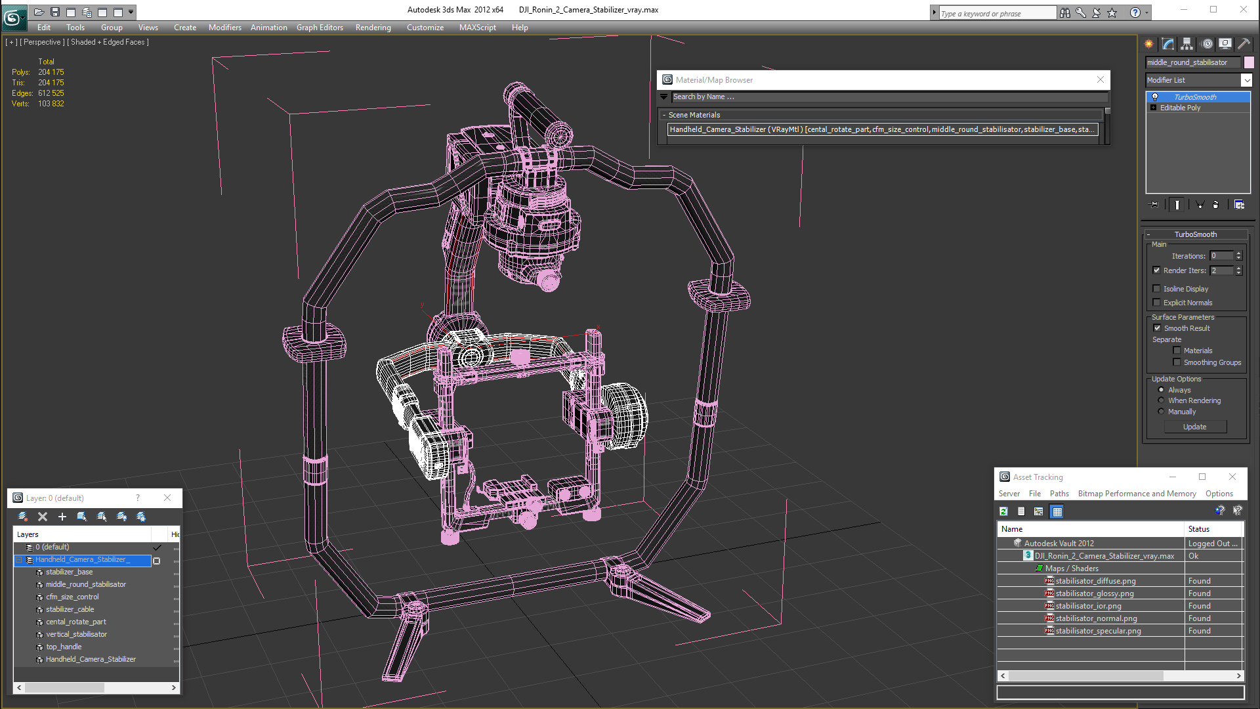Open Bitmap Performance and Memory menu
1260x709 pixels.
click(x=1137, y=494)
